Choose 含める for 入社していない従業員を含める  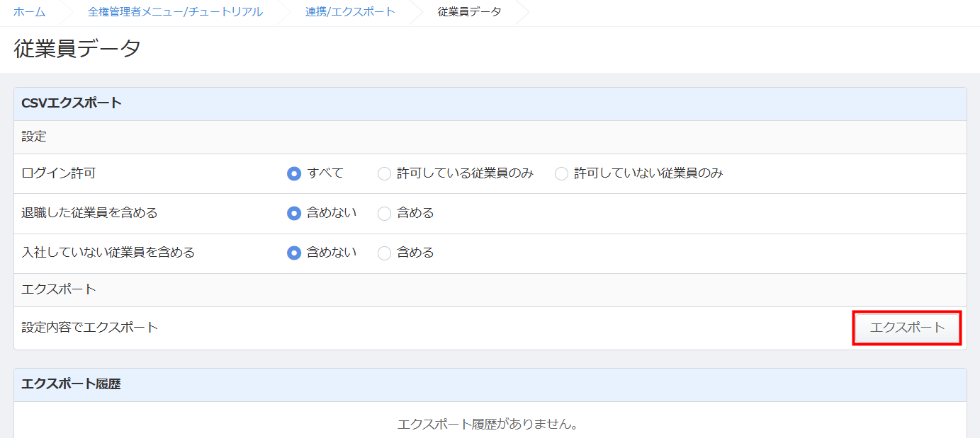384,253
